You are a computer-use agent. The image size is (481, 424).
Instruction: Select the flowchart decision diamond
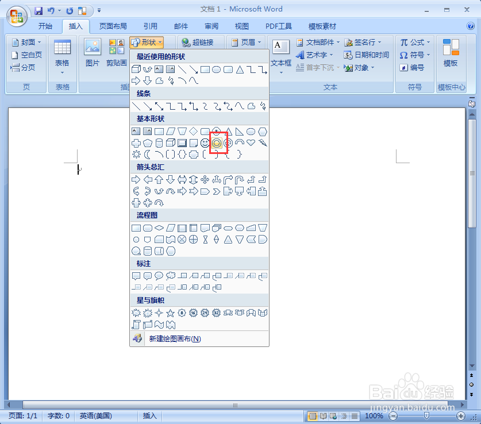(x=159, y=228)
